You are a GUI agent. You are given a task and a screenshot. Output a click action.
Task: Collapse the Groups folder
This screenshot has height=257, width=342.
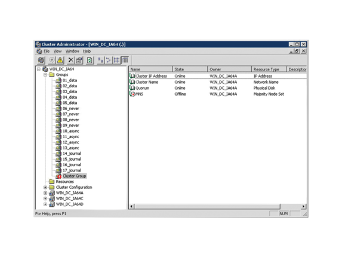click(x=45, y=75)
